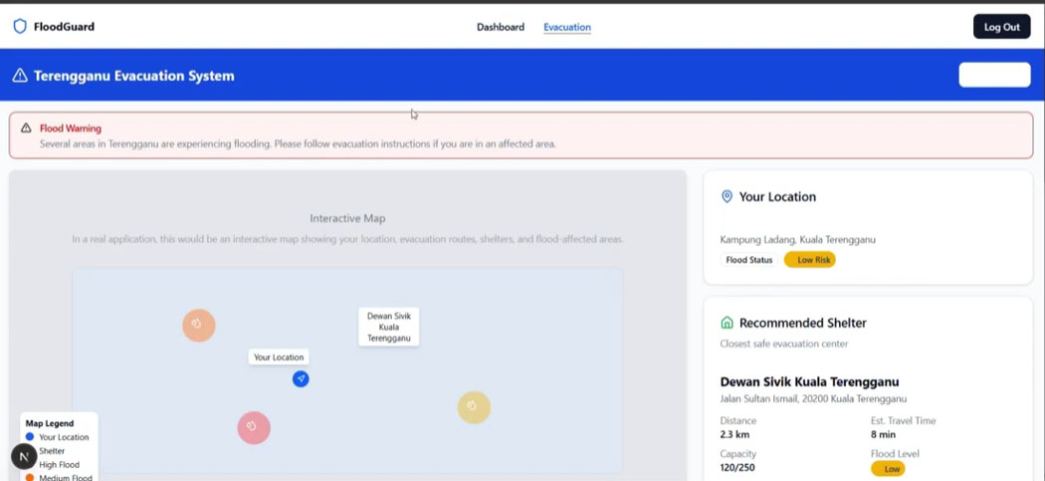
Task: Click the Flood Status label badge
Action: pyautogui.click(x=748, y=260)
